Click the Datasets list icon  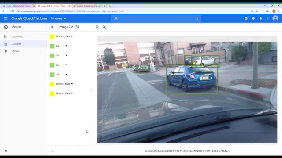[6, 44]
